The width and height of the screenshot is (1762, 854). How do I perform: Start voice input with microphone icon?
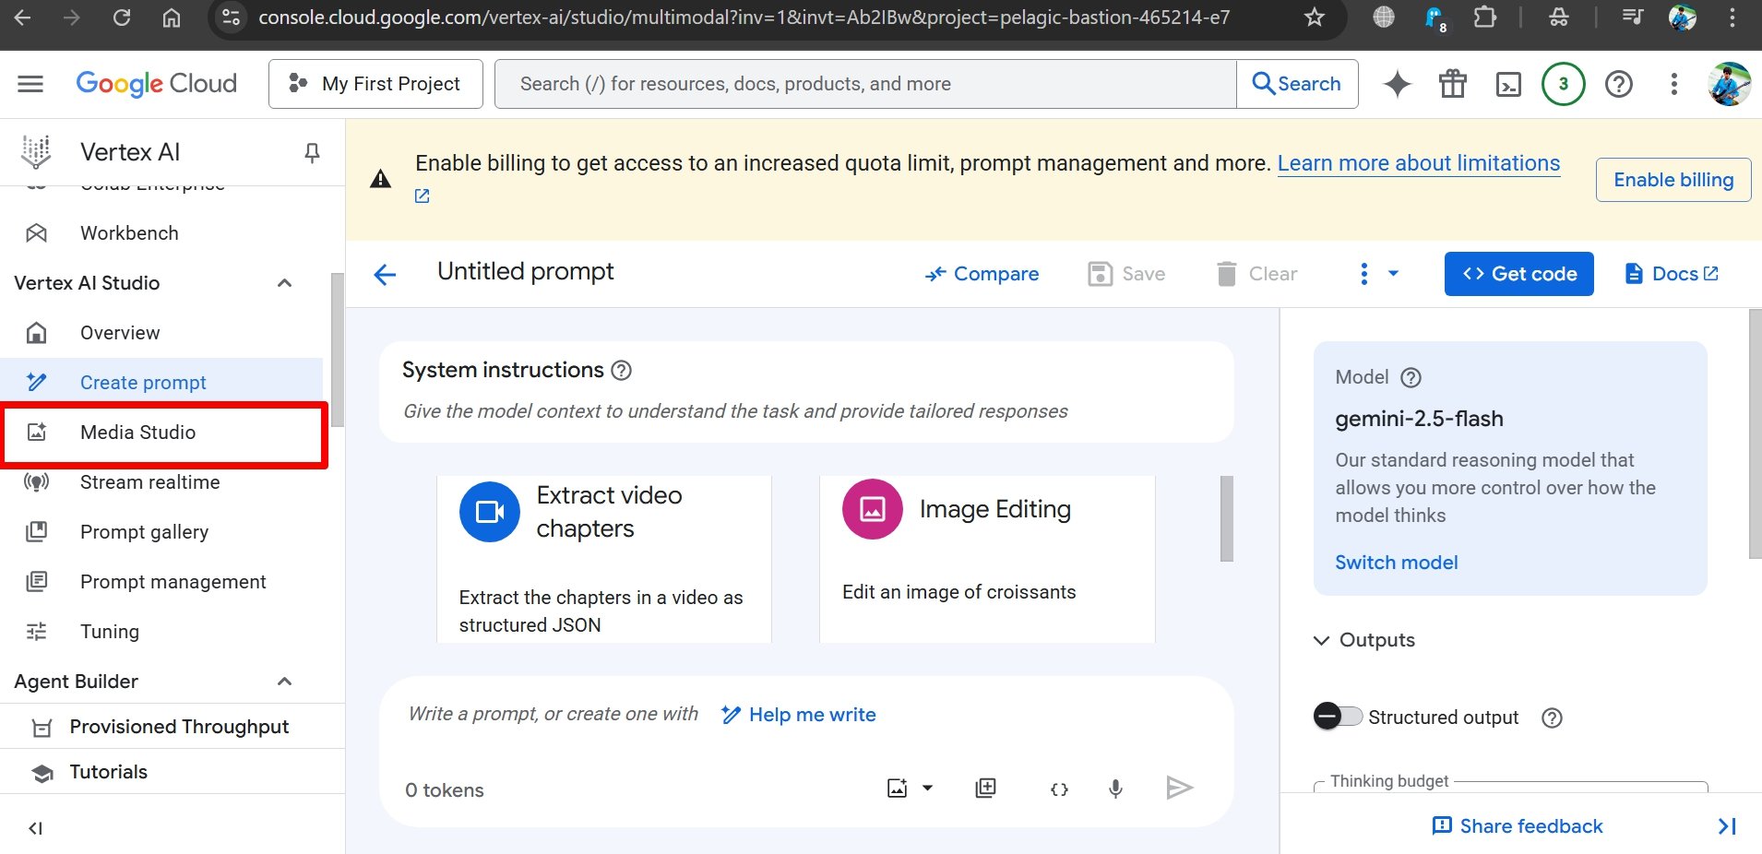tap(1115, 789)
